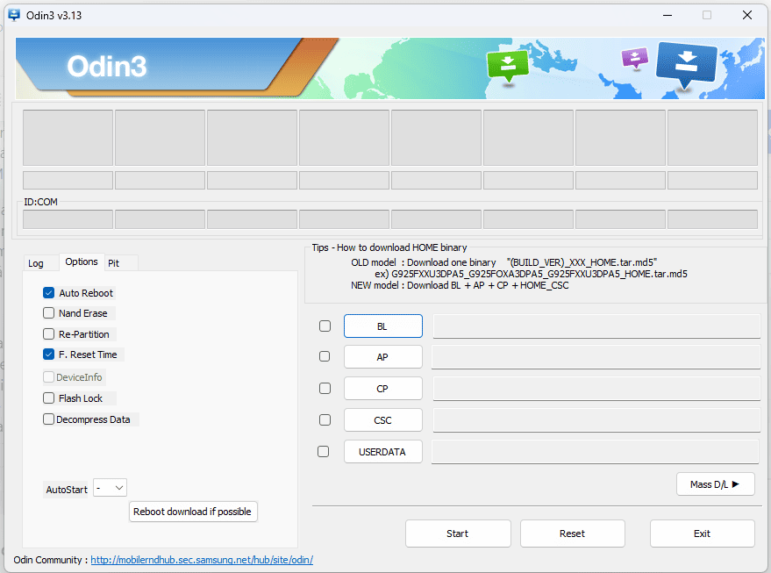Click the CSC file selection button
This screenshot has width=771, height=573.
(x=382, y=419)
